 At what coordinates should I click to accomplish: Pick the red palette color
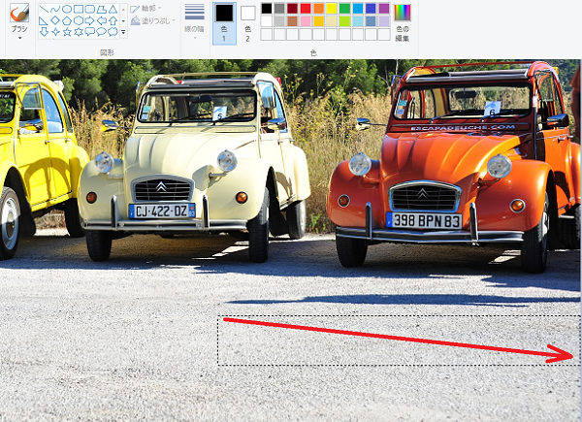click(306, 8)
